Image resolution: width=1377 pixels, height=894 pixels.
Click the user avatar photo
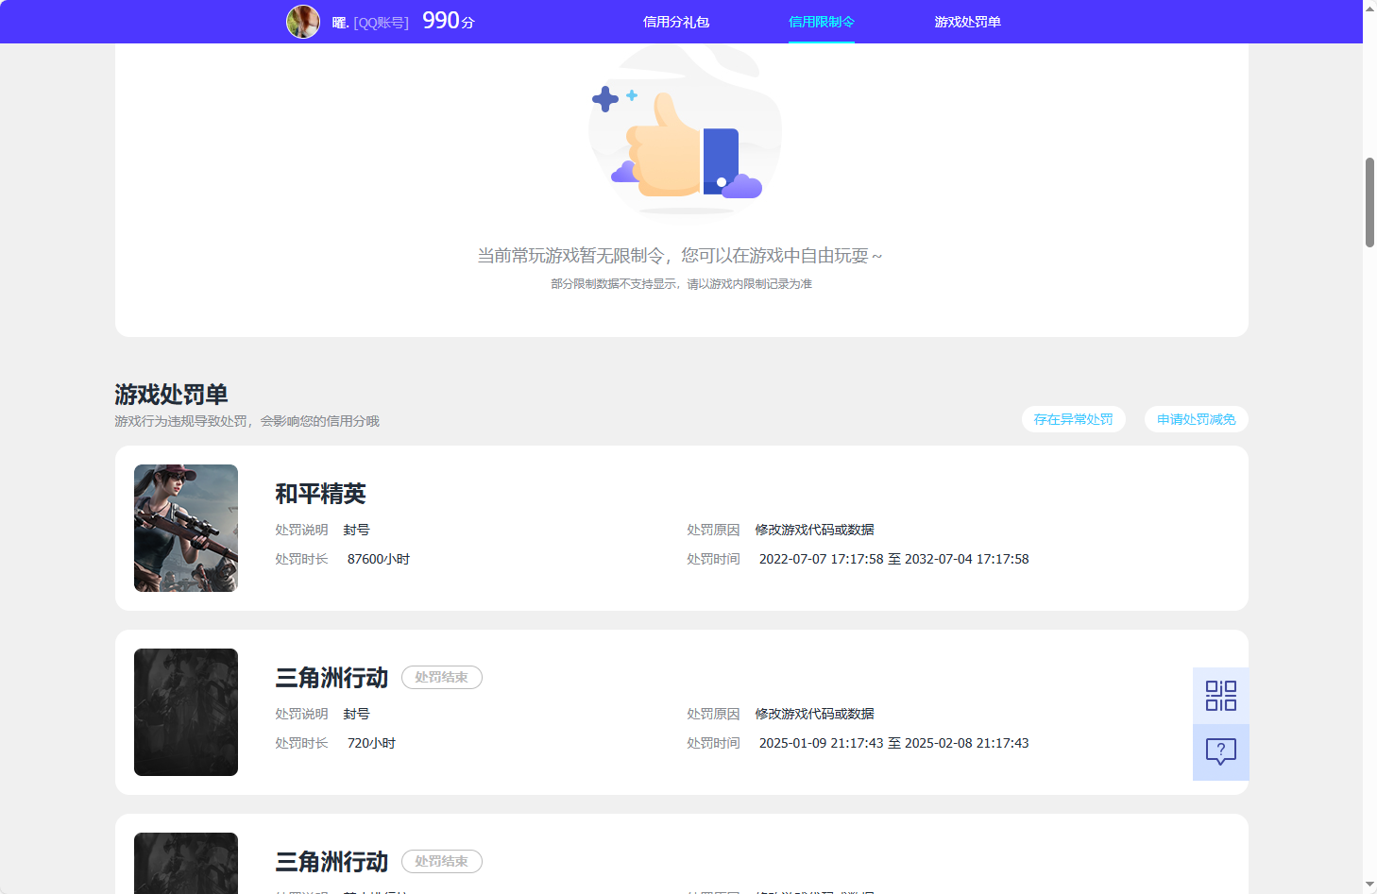pos(303,22)
